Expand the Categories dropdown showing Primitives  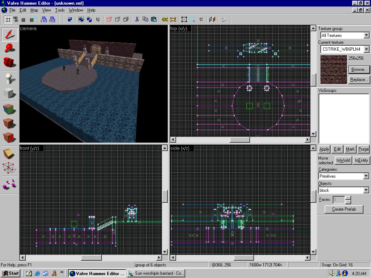[366, 176]
